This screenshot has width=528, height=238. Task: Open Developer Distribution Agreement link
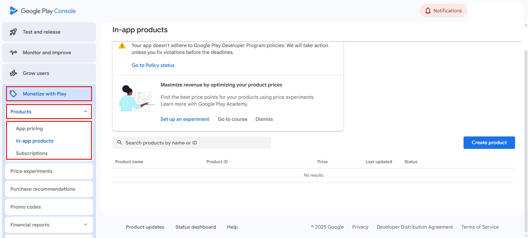tap(415, 227)
